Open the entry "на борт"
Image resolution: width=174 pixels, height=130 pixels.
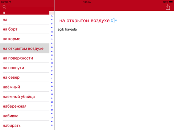(25, 29)
